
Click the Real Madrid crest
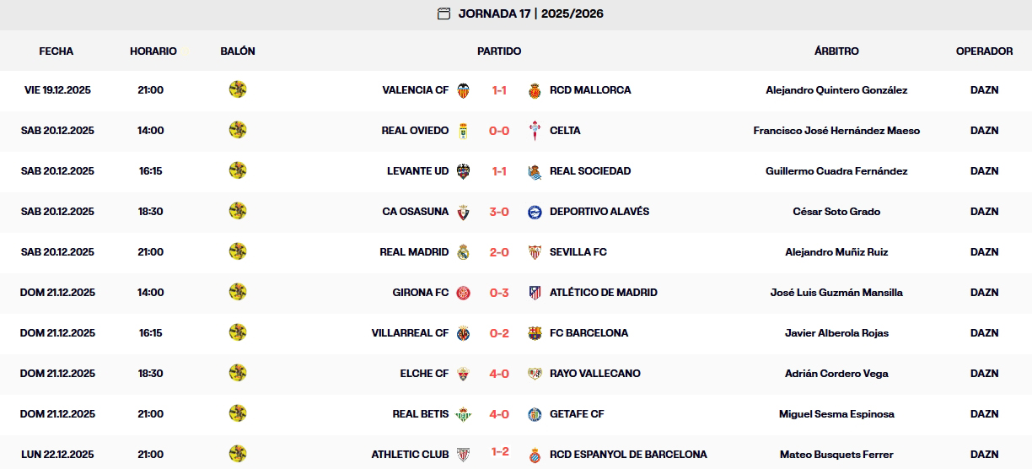463,252
